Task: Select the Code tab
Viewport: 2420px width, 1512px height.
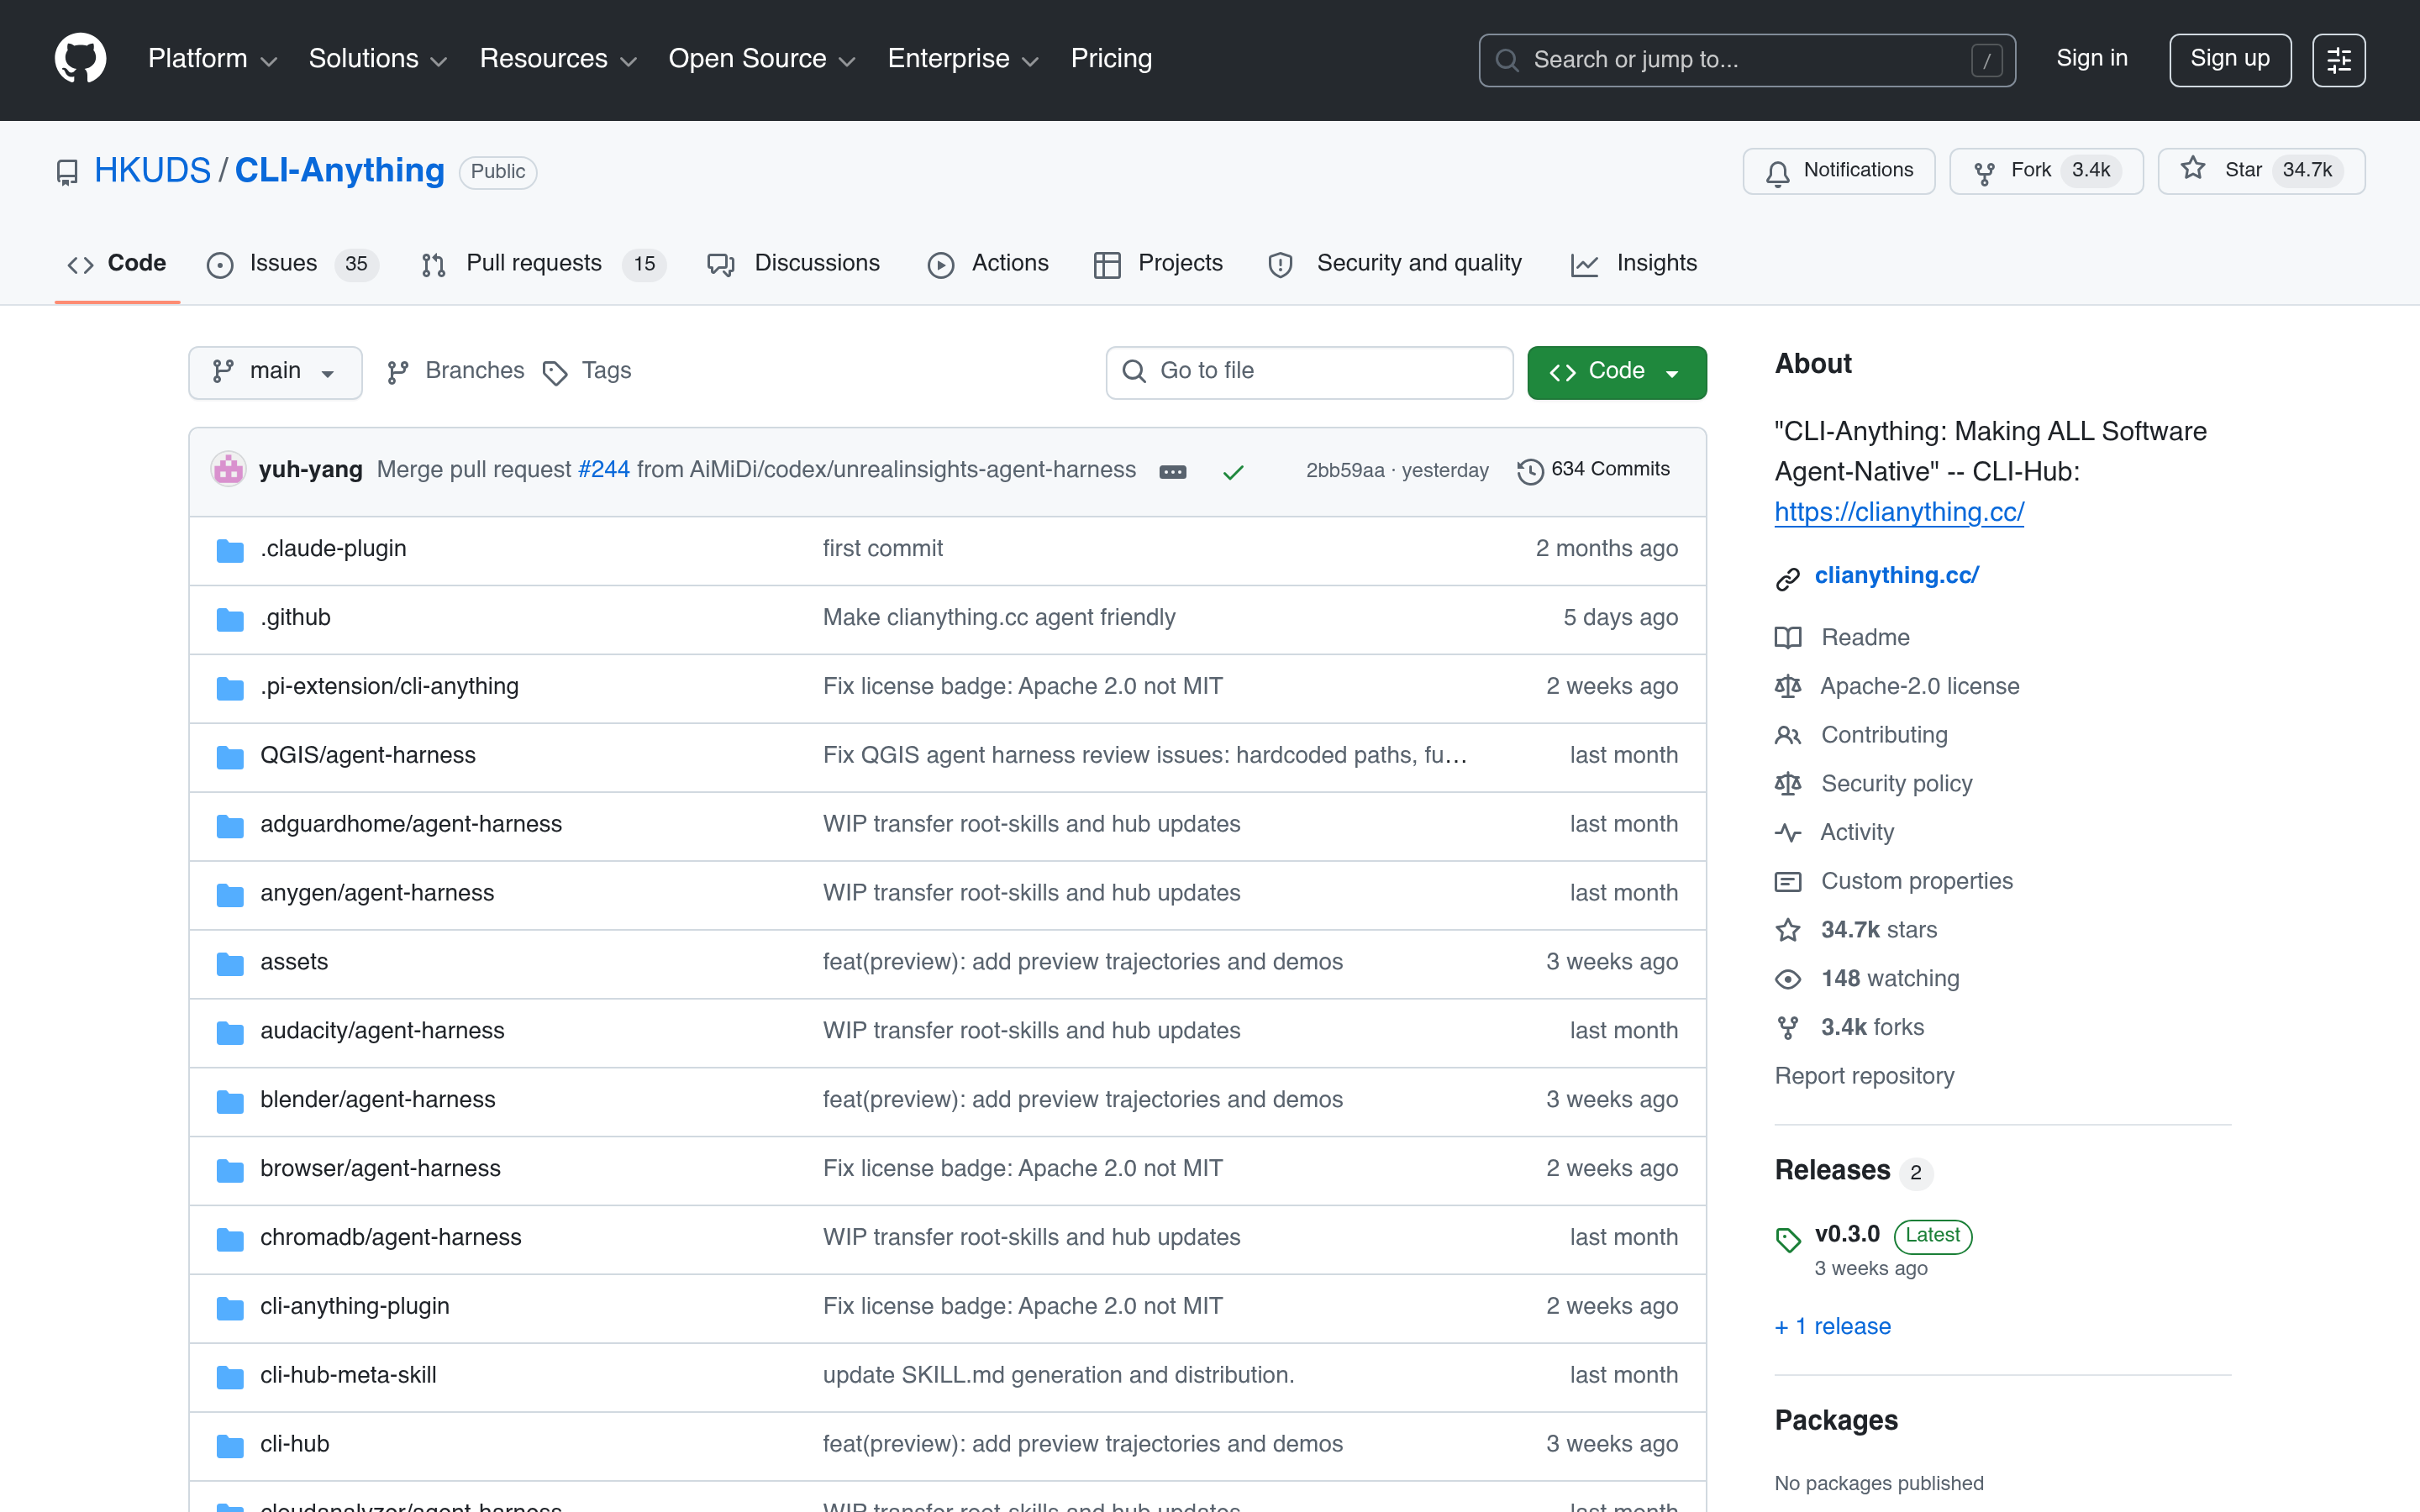Action: [x=117, y=264]
